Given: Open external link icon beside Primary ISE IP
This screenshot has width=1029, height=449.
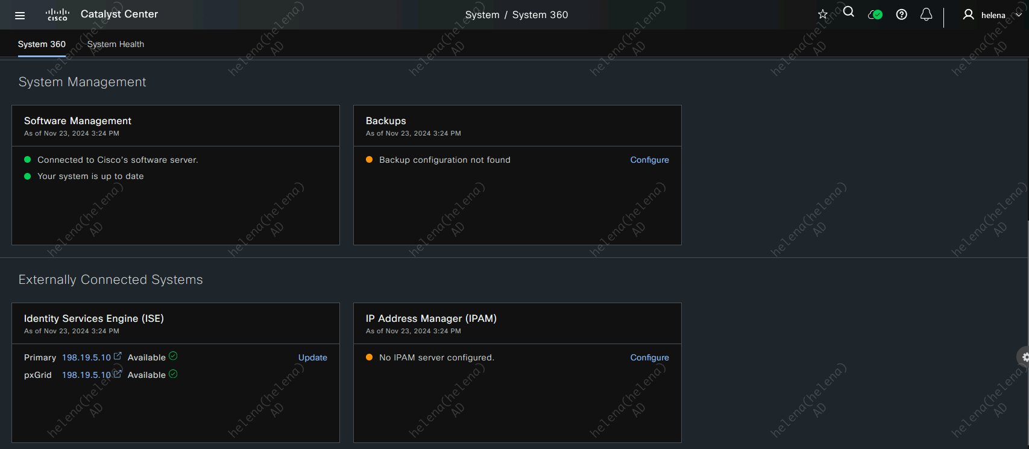Looking at the screenshot, I should pyautogui.click(x=118, y=356).
